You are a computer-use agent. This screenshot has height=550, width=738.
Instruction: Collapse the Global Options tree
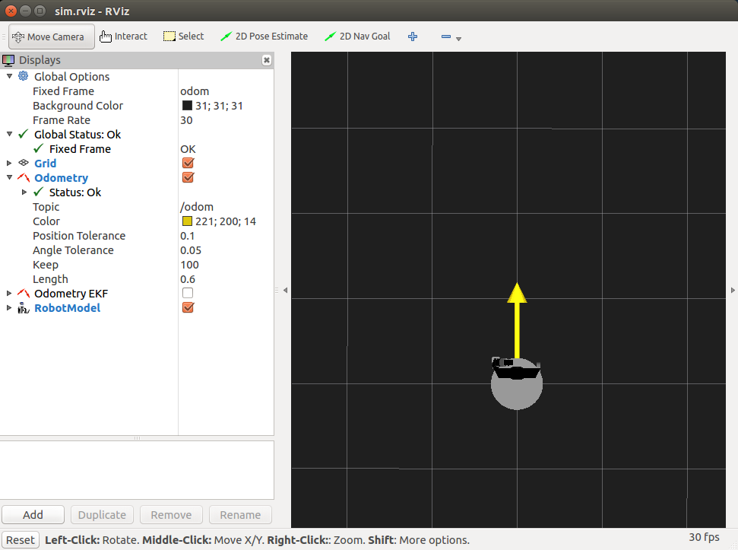(9, 76)
